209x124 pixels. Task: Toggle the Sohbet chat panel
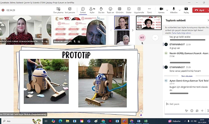(x=83, y=10)
